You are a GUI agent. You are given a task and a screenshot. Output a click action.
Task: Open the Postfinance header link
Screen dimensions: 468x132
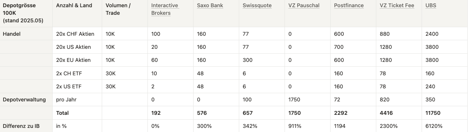click(x=349, y=5)
